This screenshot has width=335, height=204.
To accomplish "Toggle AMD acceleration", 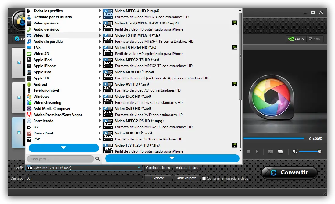I will tap(315, 39).
